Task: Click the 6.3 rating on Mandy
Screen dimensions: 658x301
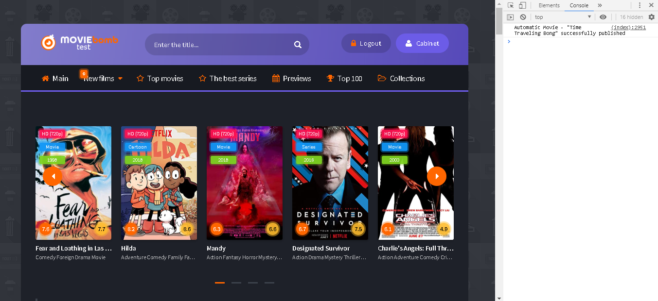Action: tap(217, 229)
